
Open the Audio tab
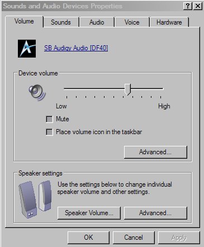[x=97, y=22]
